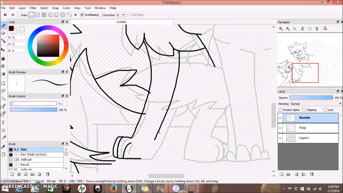The width and height of the screenshot is (343, 193).
Task: Select the Eyedropper tool
Action: [3, 147]
